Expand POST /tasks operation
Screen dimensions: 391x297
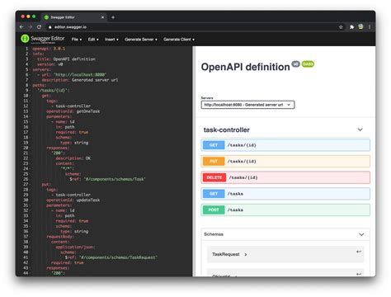[285, 210]
